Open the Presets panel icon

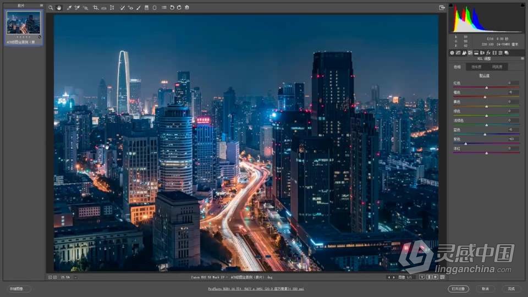coord(501,53)
